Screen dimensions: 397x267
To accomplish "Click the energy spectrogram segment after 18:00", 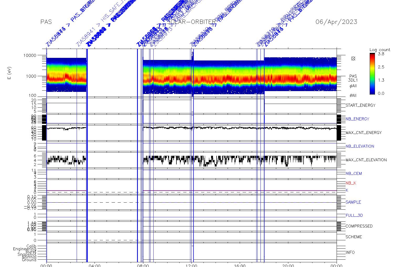I will click(300, 74).
